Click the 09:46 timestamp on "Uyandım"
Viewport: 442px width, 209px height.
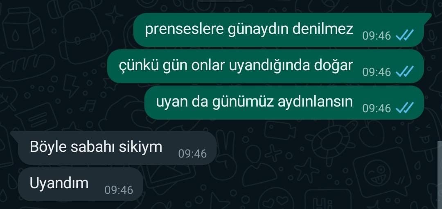119,190
